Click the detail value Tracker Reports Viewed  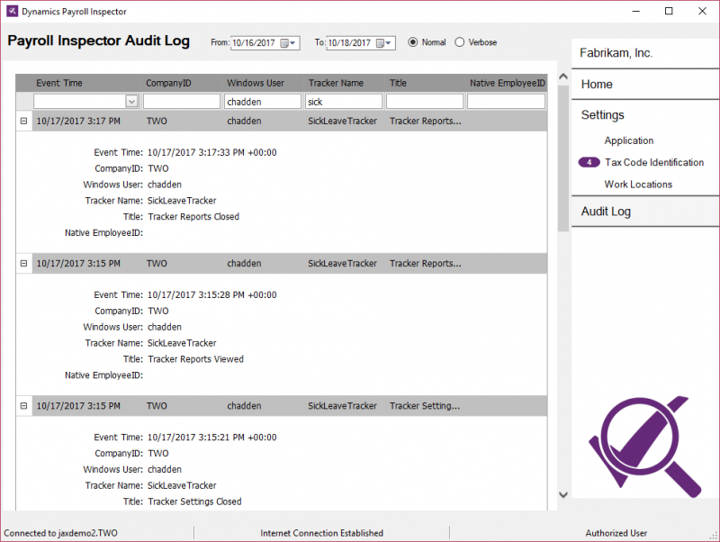click(195, 359)
